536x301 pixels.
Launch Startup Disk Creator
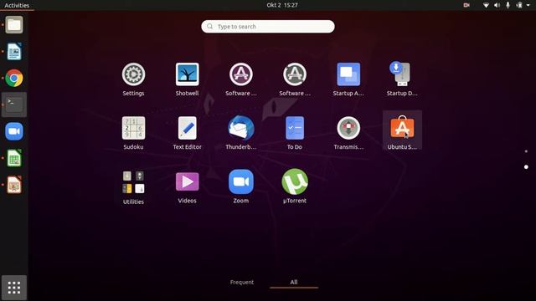tap(402, 74)
